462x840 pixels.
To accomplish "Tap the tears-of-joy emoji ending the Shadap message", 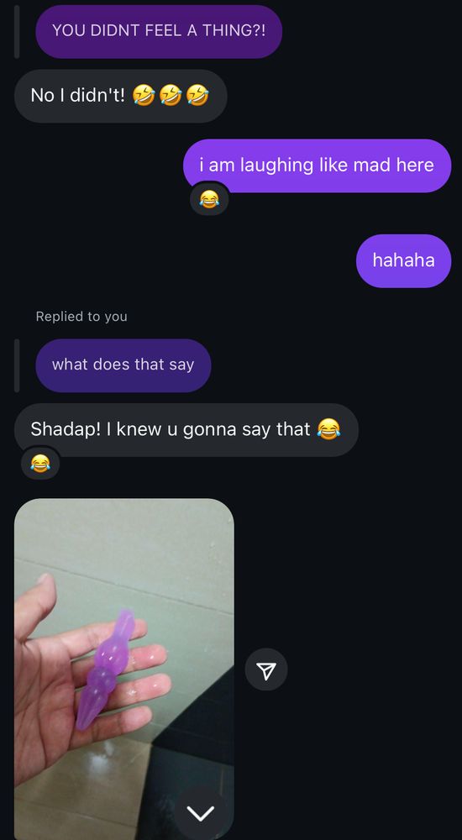I will (328, 429).
